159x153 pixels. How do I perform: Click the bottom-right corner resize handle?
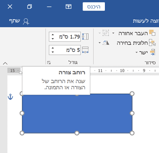(132, 133)
